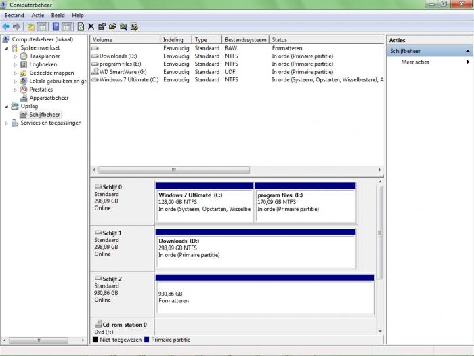
Task: Toggle the console tree pane icon
Action: [42, 26]
